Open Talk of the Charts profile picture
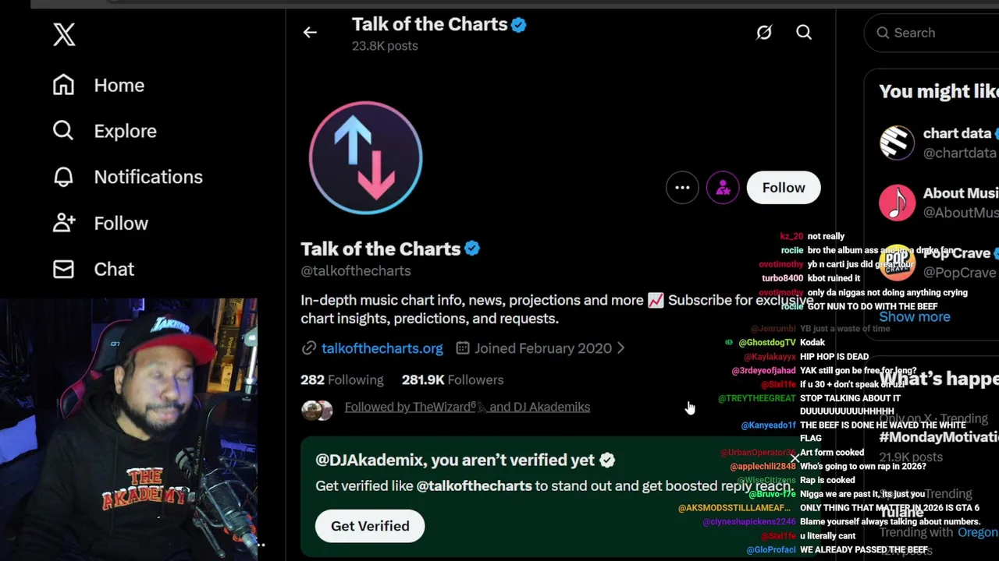Image resolution: width=999 pixels, height=561 pixels. [x=365, y=157]
